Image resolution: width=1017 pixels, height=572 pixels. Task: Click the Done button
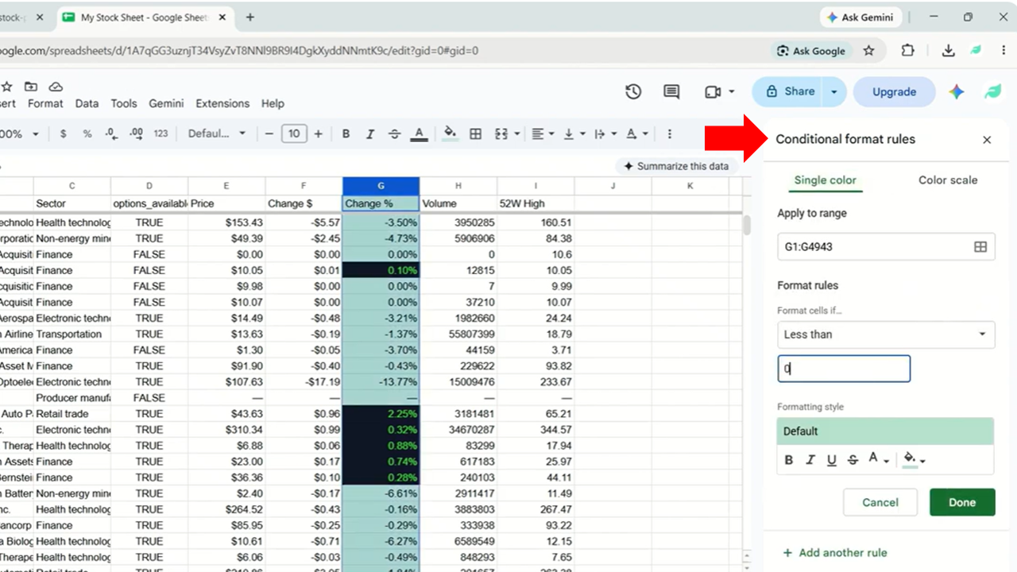(962, 502)
